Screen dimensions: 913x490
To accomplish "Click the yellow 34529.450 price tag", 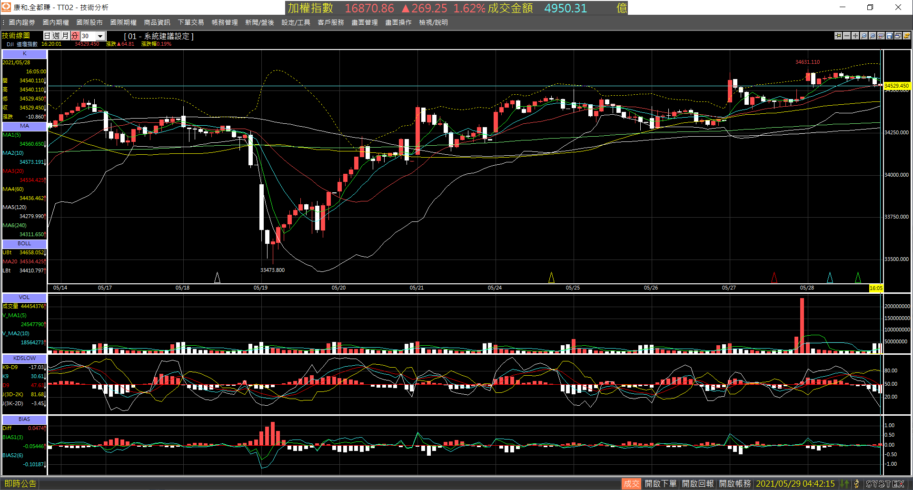I will tap(897, 86).
